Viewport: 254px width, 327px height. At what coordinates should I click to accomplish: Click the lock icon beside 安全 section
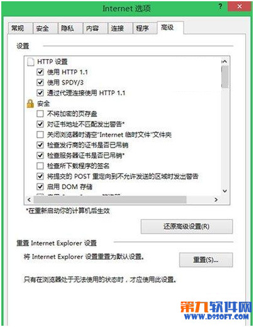(30, 103)
